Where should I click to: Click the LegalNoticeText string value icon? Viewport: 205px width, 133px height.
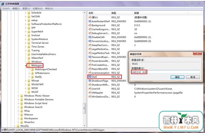pos(90,53)
